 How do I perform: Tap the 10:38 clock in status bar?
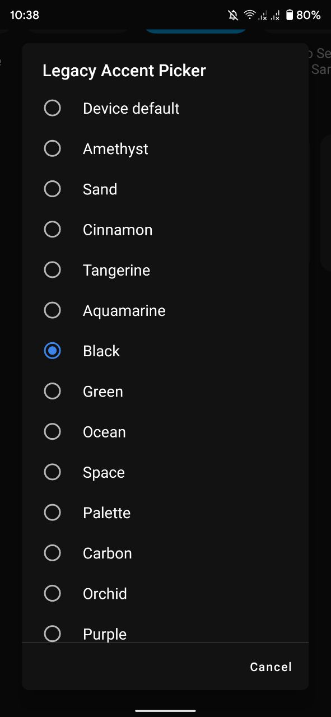click(x=25, y=15)
